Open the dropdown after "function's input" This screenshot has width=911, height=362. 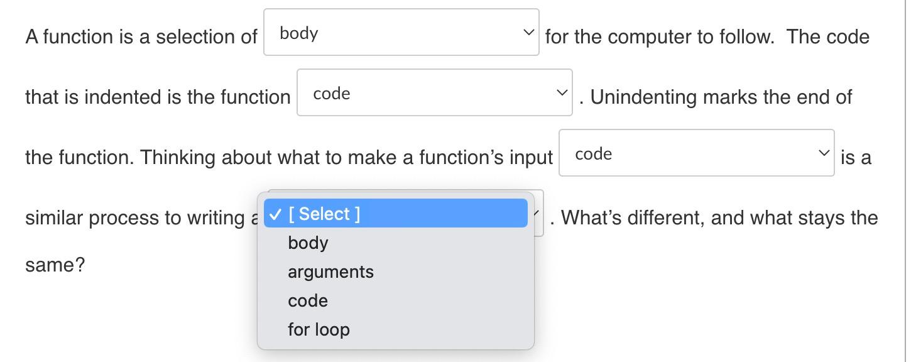(696, 152)
